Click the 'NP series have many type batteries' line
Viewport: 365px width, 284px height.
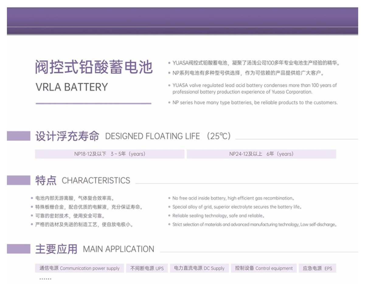point(255,103)
